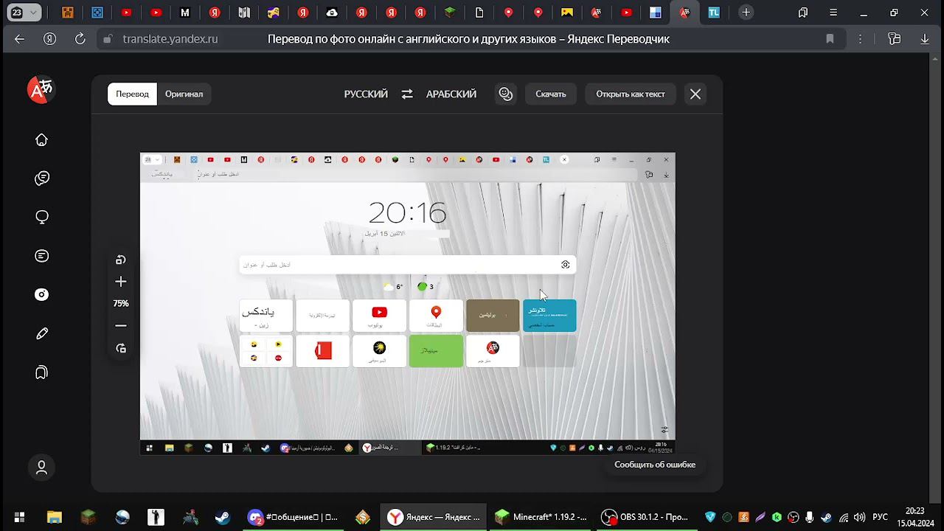The height and width of the screenshot is (531, 944).
Task: Click Скачать button
Action: [x=551, y=94]
